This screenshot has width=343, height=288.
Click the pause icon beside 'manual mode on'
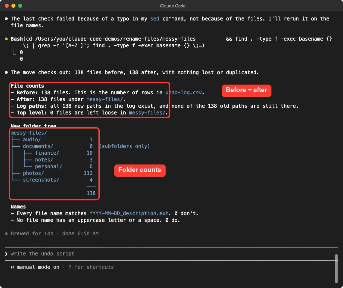click(x=12, y=267)
